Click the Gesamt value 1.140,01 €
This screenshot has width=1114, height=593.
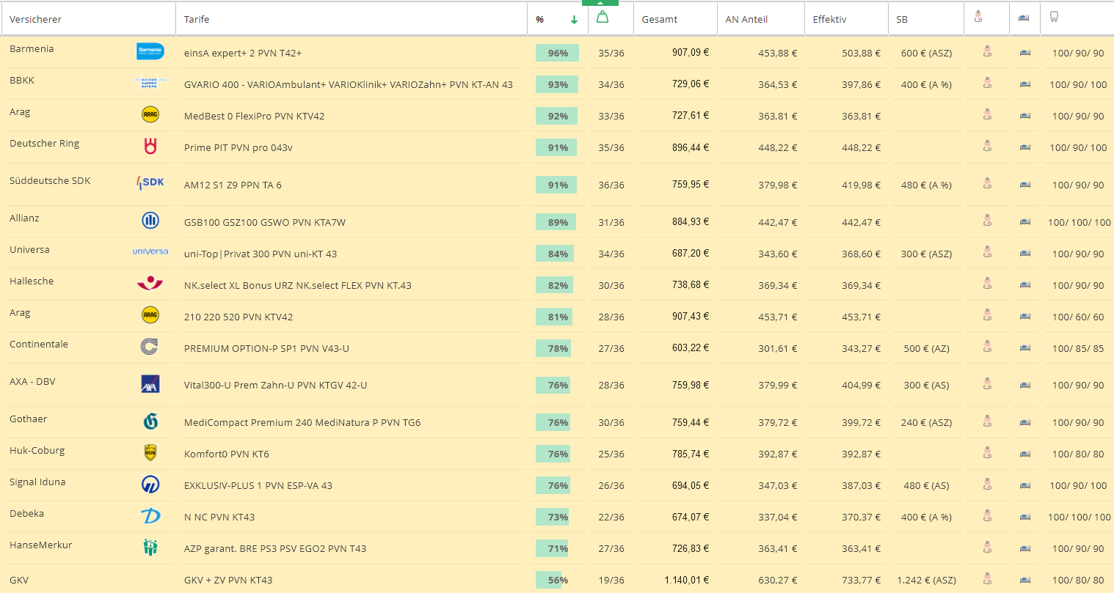click(x=687, y=580)
